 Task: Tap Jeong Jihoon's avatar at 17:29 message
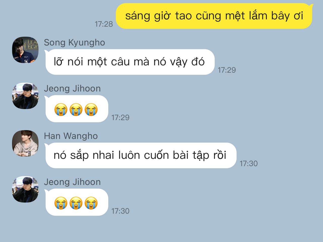tap(25, 96)
